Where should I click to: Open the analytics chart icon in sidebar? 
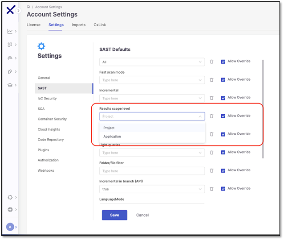10,31
